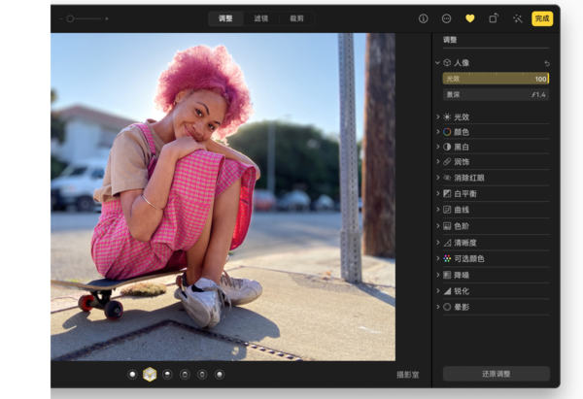Click the 摄影室 lighting label
583x399 pixels.
[407, 375]
